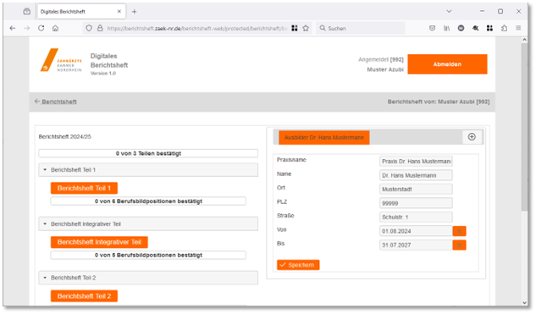Viewport: 536px width, 314px height.
Task: Click the Version 1.0 text
Action: (103, 74)
